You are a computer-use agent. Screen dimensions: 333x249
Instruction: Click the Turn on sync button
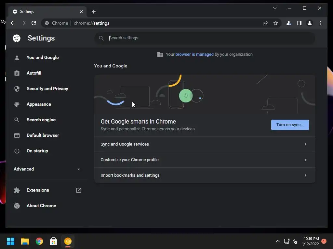click(x=290, y=125)
